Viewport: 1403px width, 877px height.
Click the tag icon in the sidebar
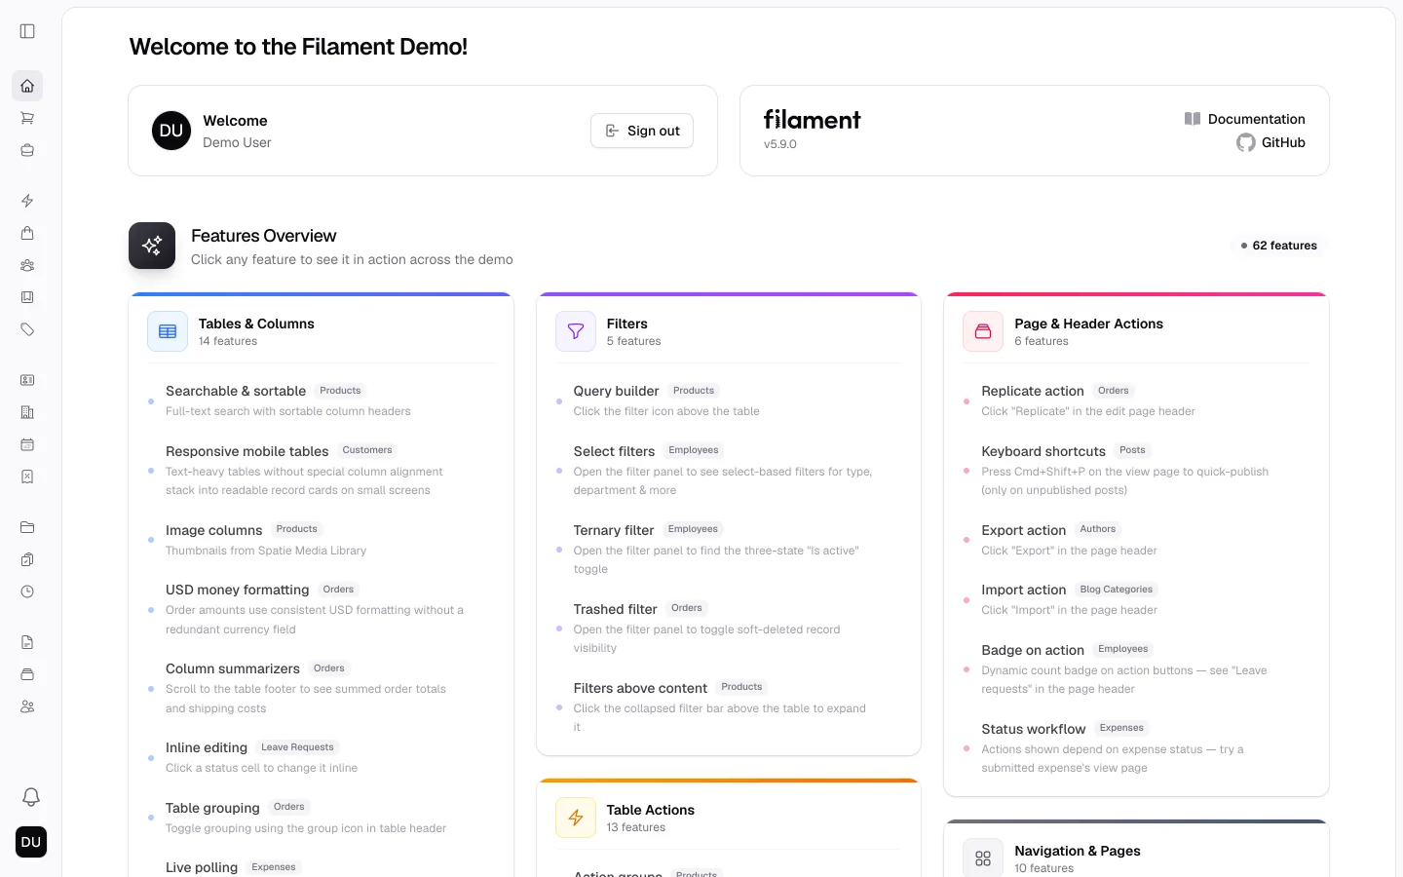(x=27, y=329)
